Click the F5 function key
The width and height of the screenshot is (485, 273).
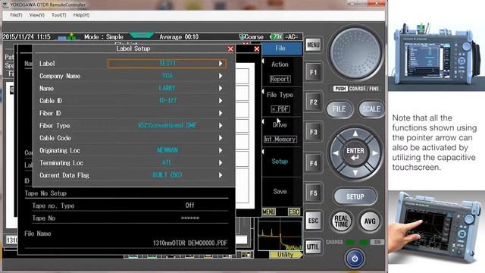[313, 193]
